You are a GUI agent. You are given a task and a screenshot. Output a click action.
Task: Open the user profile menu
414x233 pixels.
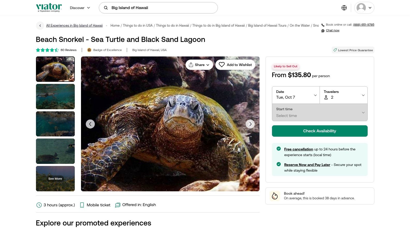[364, 8]
